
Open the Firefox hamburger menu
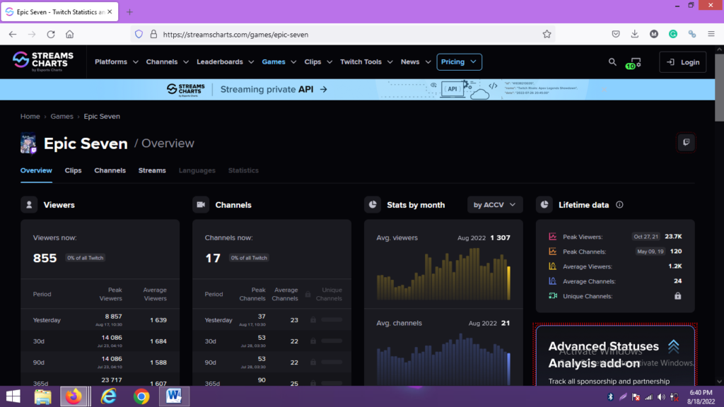[x=711, y=34]
